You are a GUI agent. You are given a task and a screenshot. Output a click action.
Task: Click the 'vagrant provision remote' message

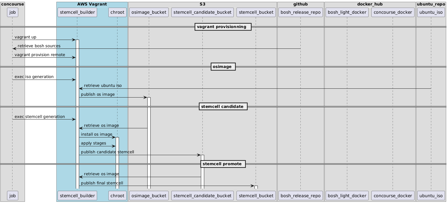[x=40, y=55]
